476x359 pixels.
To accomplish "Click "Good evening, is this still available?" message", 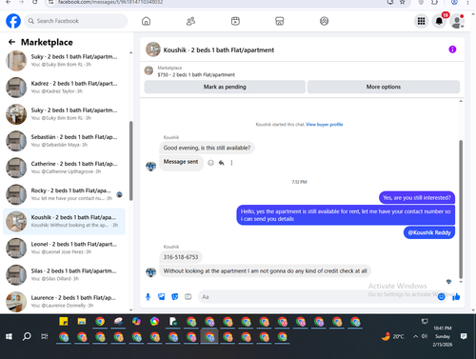I will click(x=207, y=148).
